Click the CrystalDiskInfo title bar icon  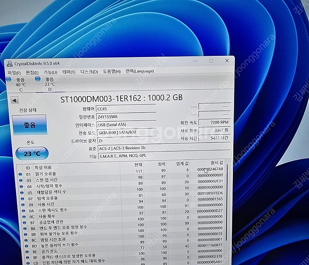tap(10, 64)
